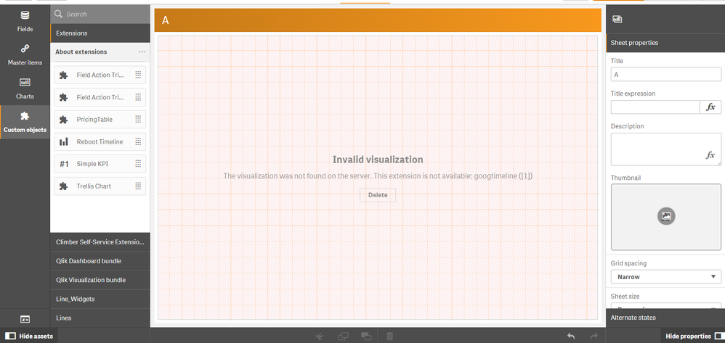
Task: Expand Qlik Dashboard bundle section
Action: pos(100,261)
